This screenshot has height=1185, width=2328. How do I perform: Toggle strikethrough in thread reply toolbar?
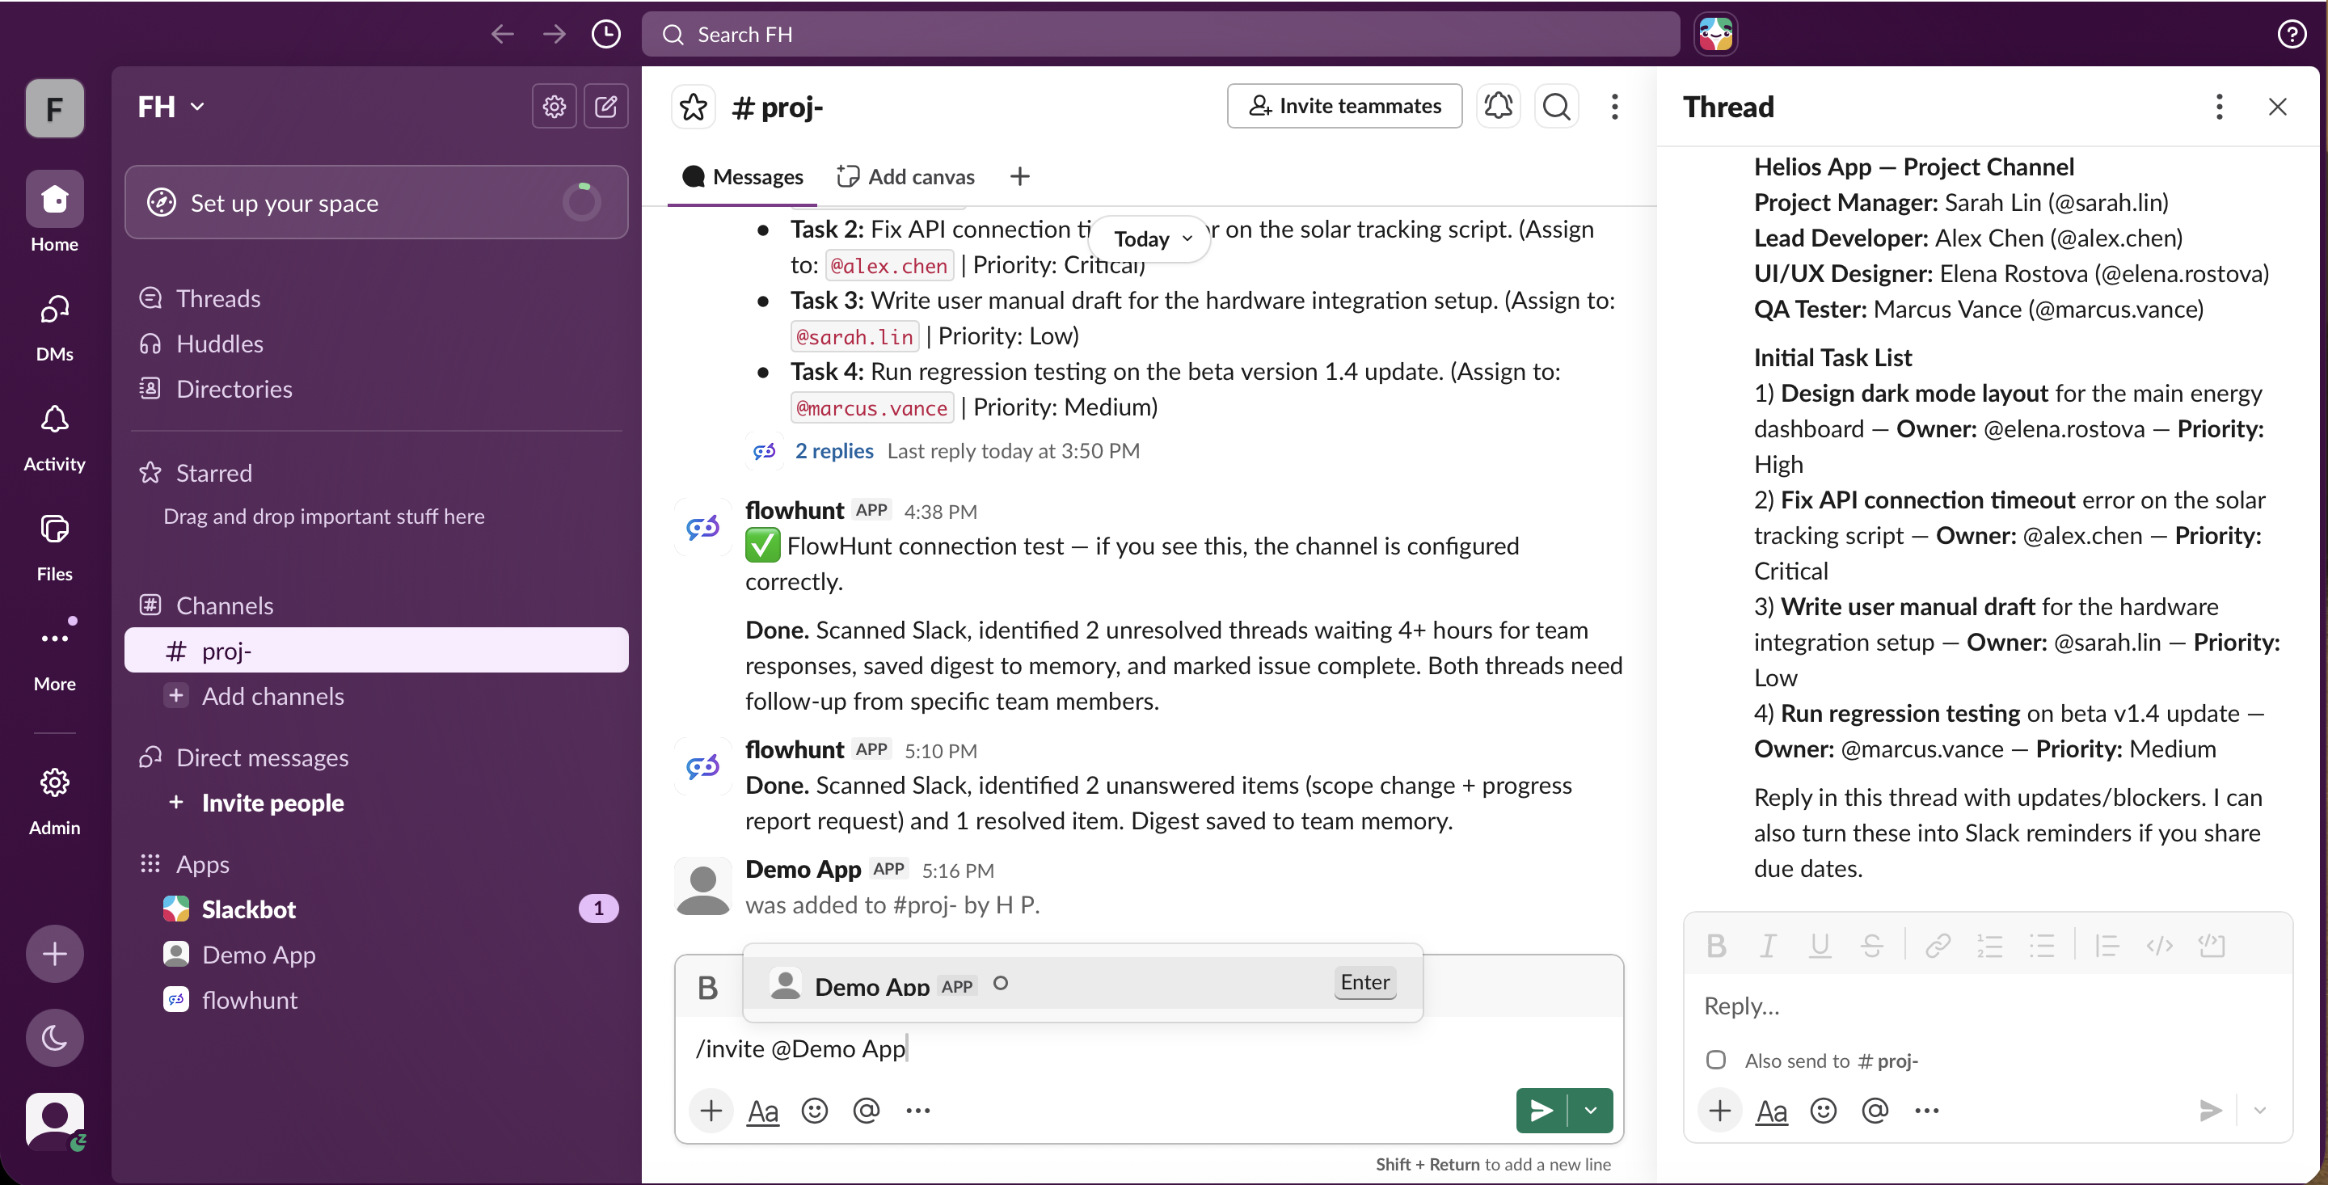(1871, 946)
